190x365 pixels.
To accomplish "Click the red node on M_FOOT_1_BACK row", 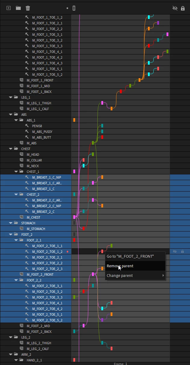I will (x=121, y=92).
